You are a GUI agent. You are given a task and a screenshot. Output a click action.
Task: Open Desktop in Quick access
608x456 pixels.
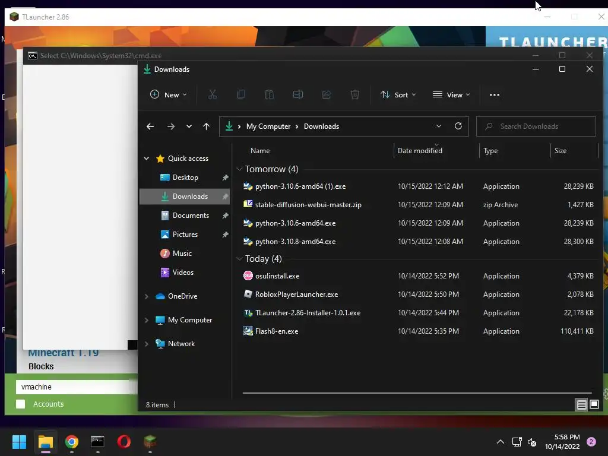(185, 178)
